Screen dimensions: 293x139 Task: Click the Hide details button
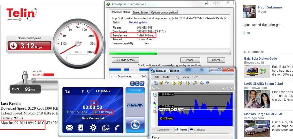tap(126, 60)
